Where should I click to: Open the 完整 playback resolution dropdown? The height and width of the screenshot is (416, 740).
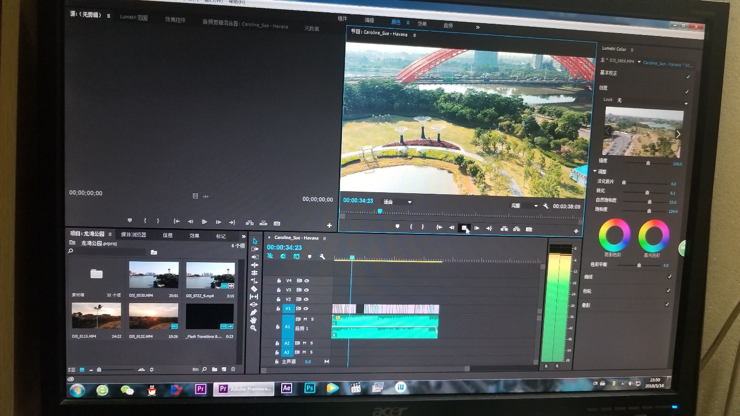click(x=524, y=206)
